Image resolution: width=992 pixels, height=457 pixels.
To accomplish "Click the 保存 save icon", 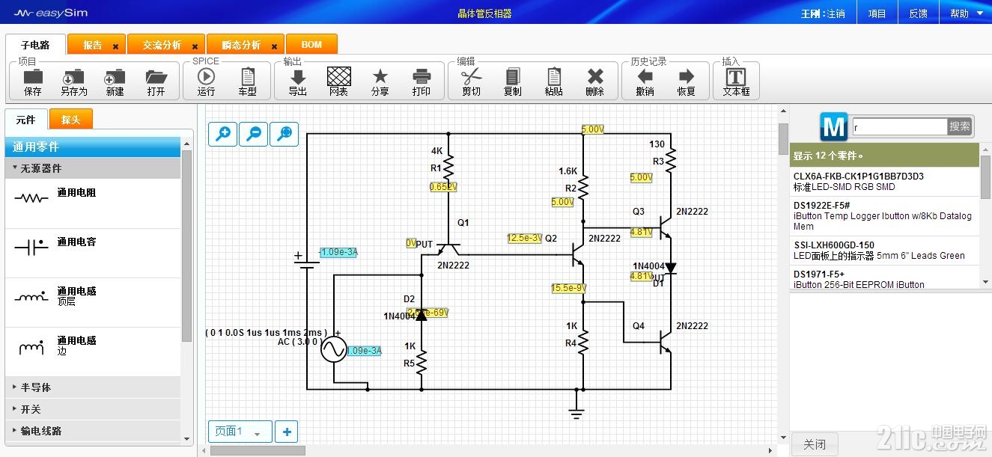I will (33, 76).
